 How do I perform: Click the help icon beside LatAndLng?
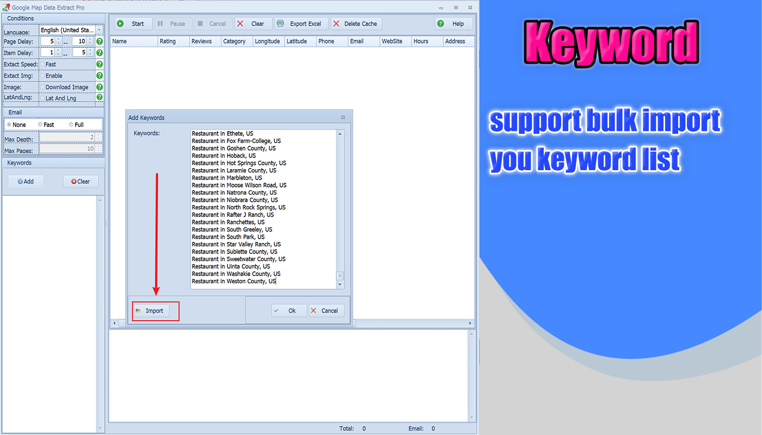click(100, 97)
